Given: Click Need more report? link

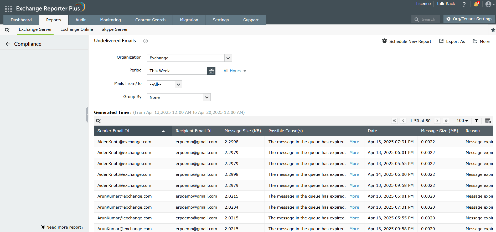Looking at the screenshot, I should tap(62, 227).
